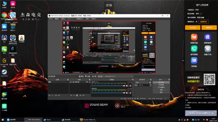Open the desktop audio settings gear

tap(131, 93)
